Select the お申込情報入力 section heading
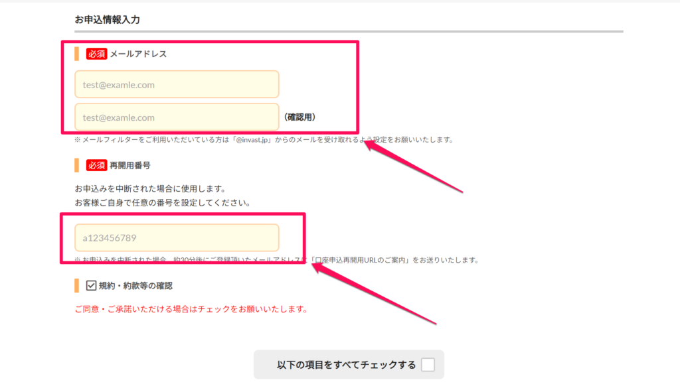 click(x=107, y=19)
